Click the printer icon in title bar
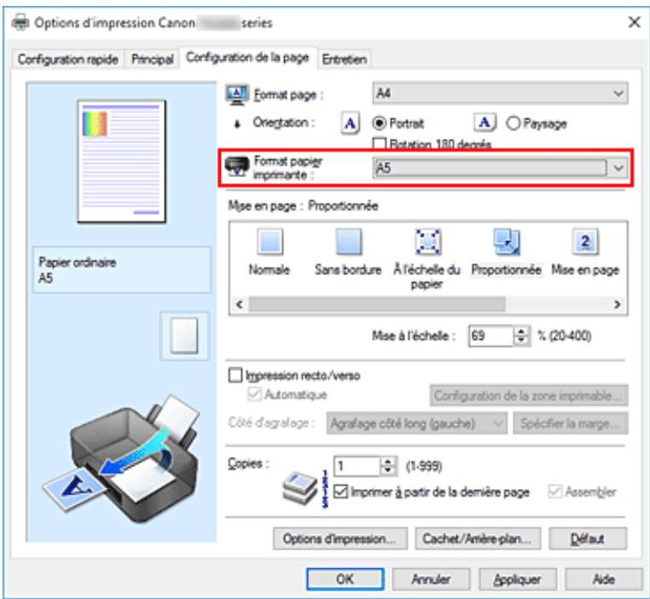This screenshot has width=650, height=599. (20, 22)
